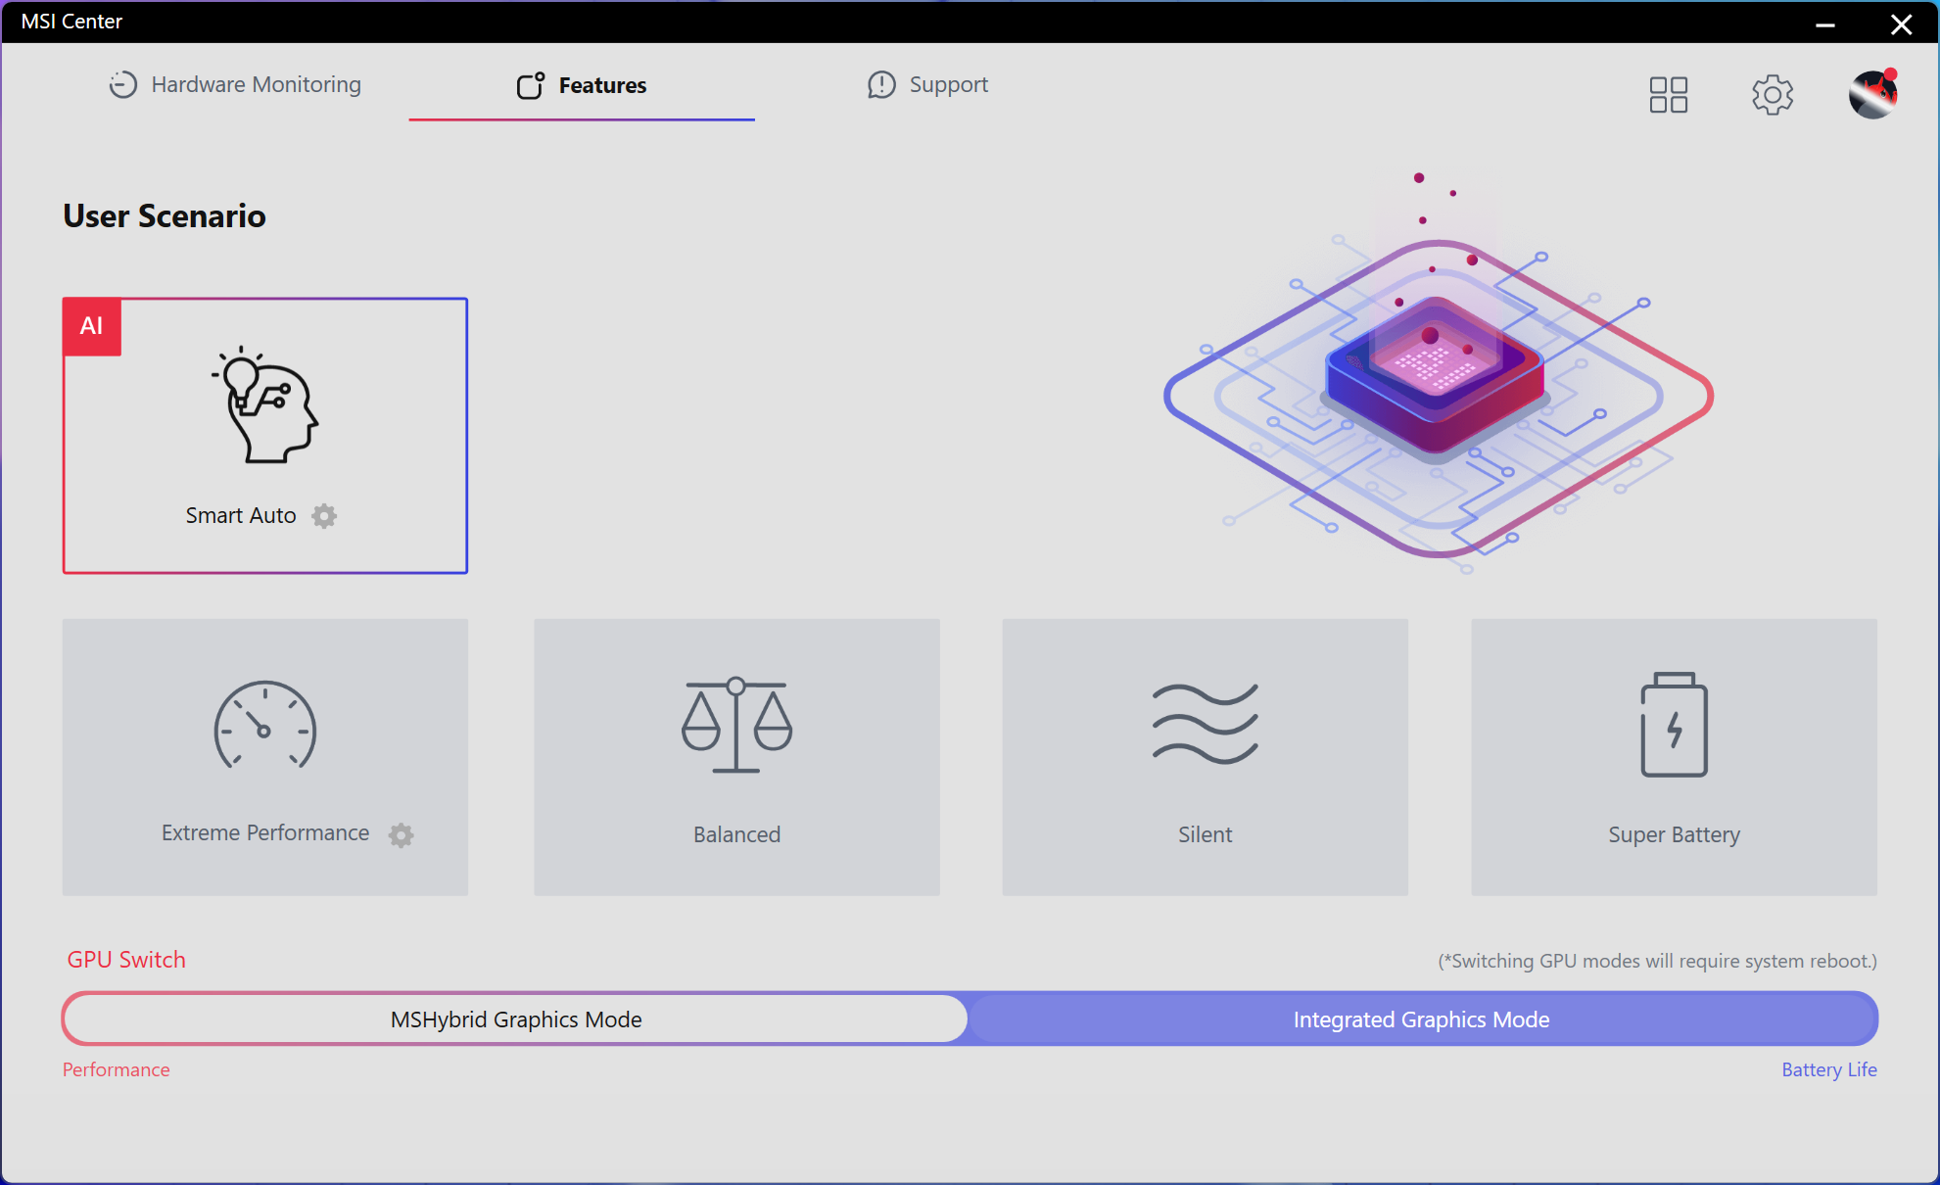Open the Hardware Monitoring tab
The height and width of the screenshot is (1185, 1940).
click(235, 85)
